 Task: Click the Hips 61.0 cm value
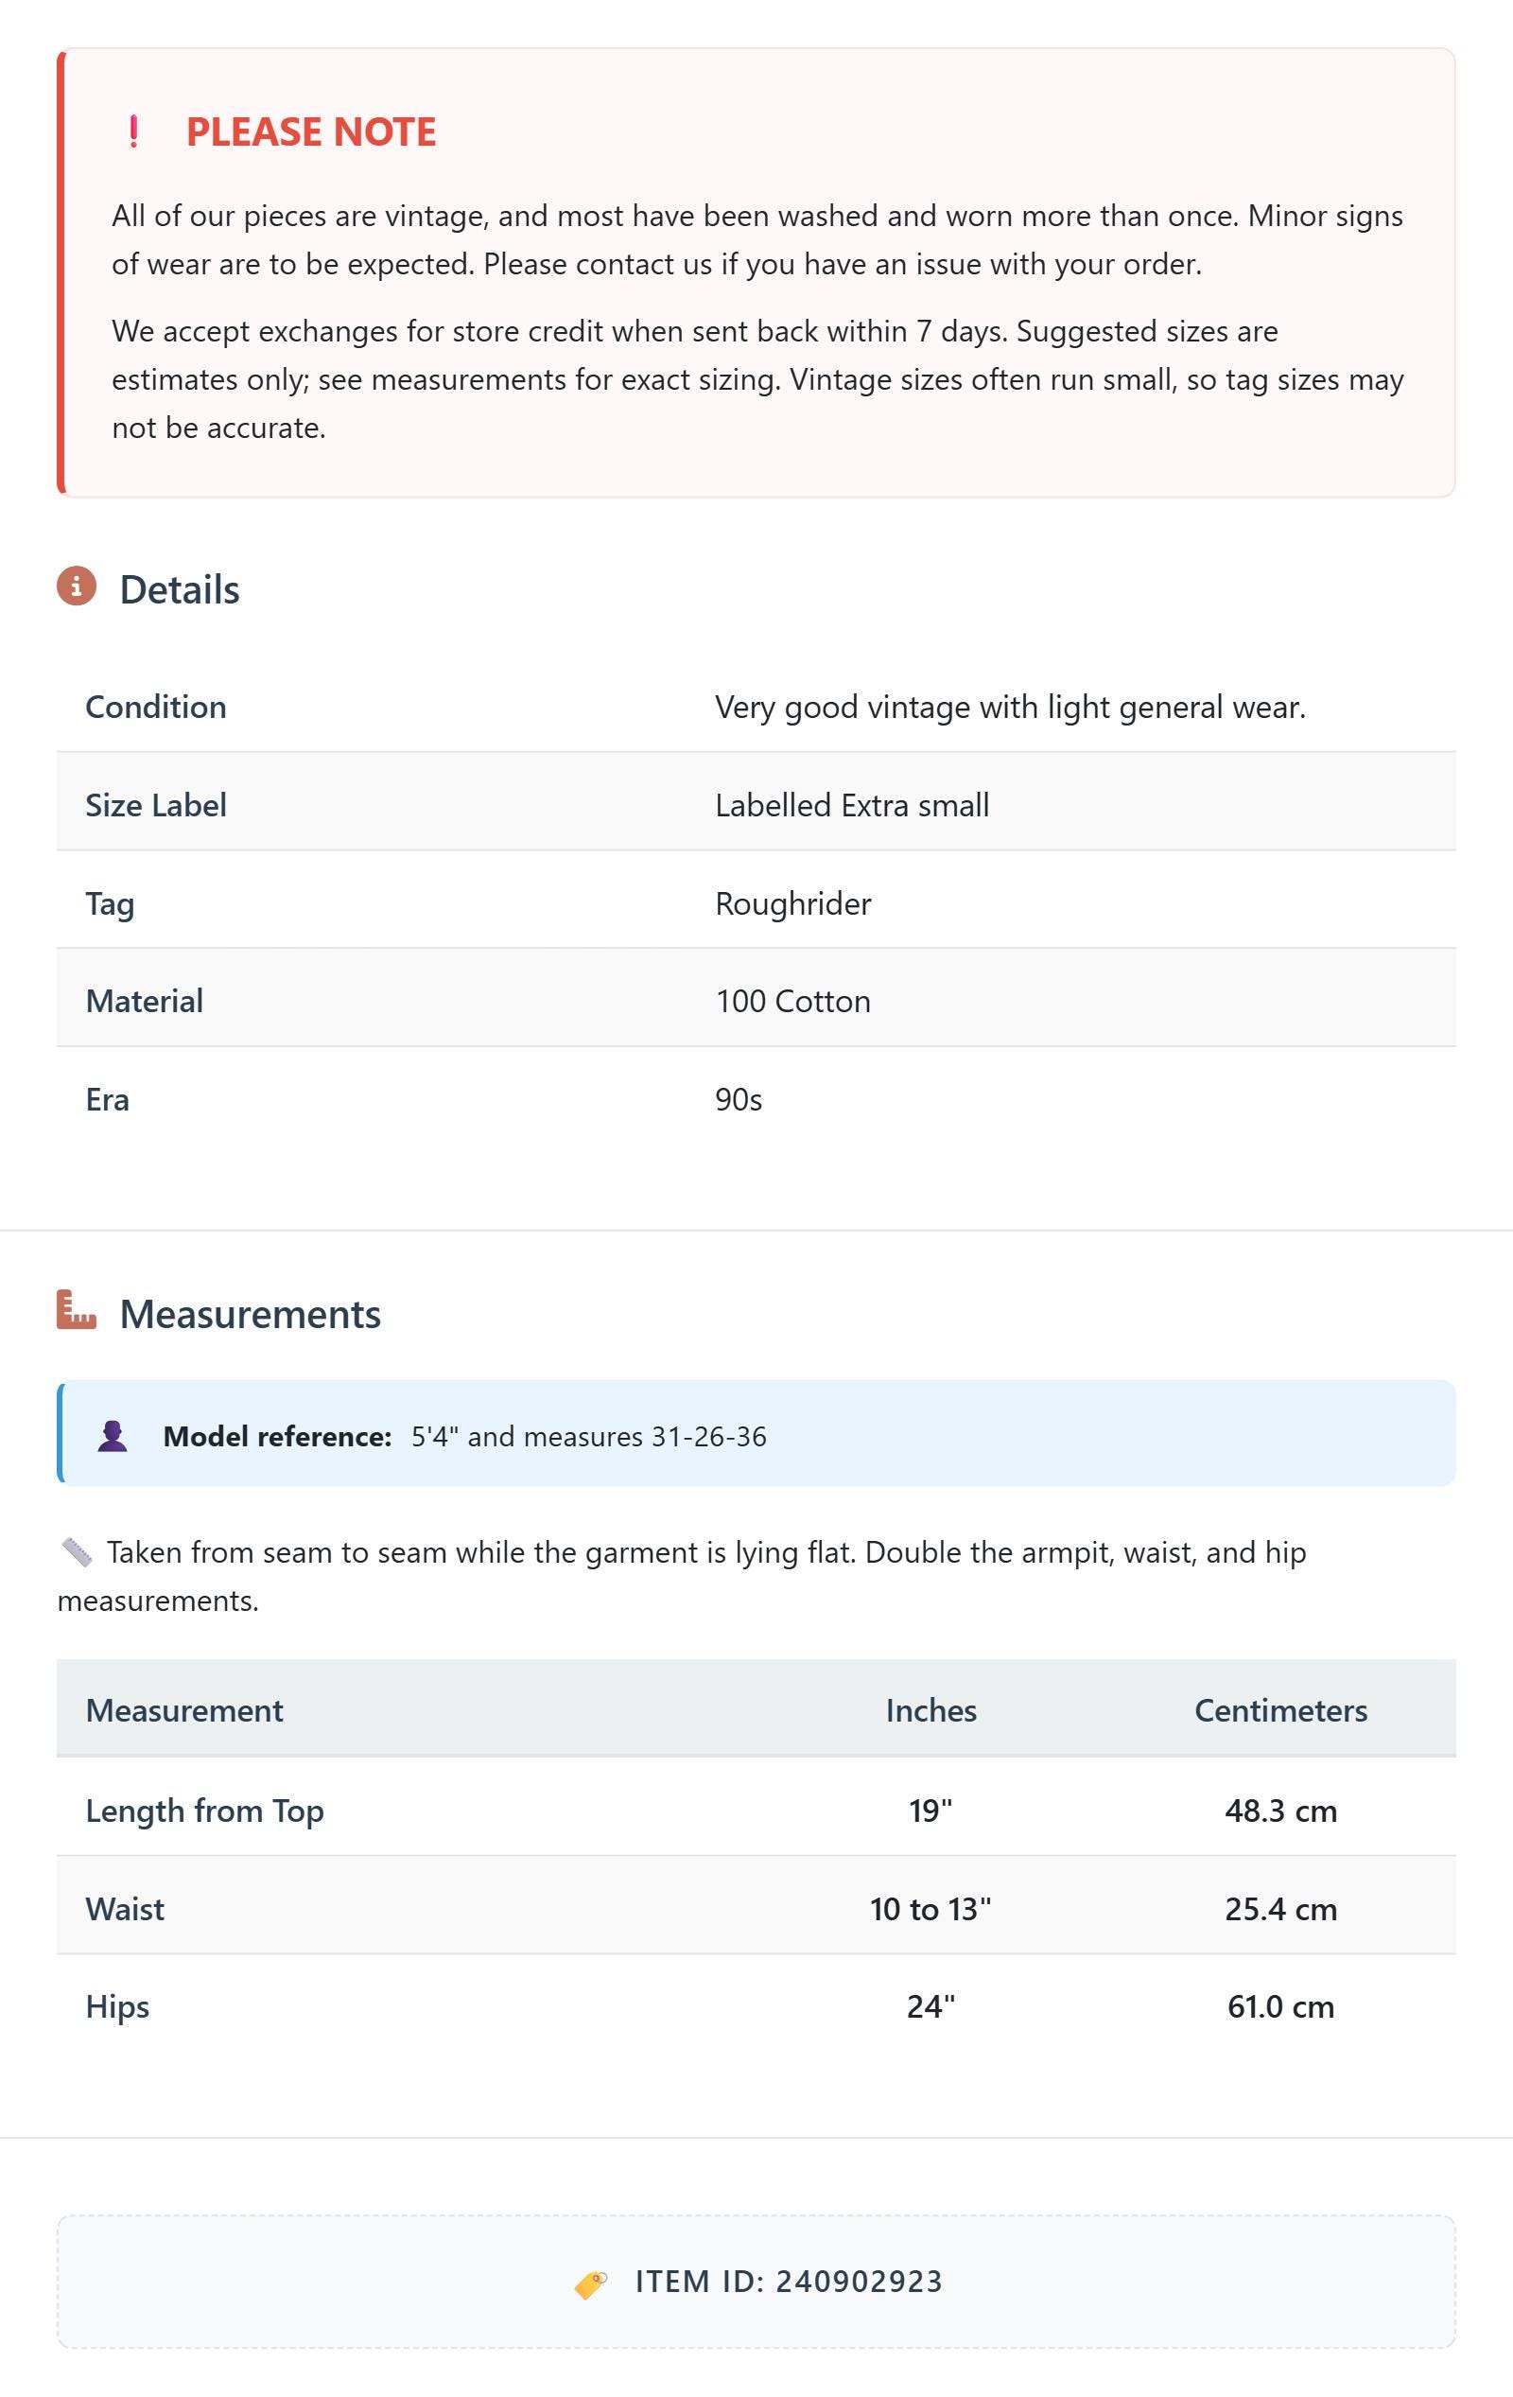[1280, 2005]
